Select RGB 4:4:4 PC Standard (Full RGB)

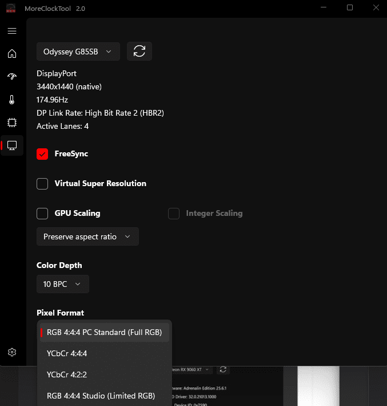(105, 332)
